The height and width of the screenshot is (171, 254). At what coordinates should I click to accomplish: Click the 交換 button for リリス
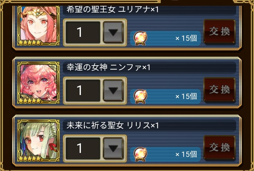tap(219, 148)
